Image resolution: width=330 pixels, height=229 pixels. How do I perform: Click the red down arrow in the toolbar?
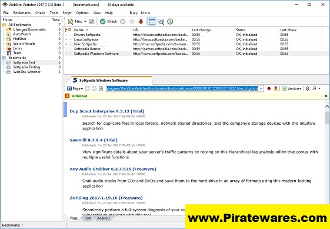tap(141, 22)
